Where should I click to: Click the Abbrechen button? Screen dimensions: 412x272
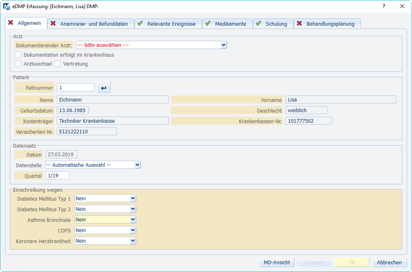pos(389,263)
